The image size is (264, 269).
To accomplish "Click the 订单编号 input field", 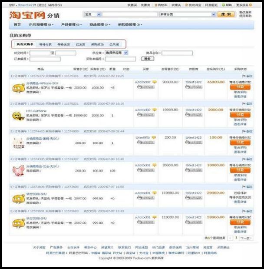I will [39, 59].
